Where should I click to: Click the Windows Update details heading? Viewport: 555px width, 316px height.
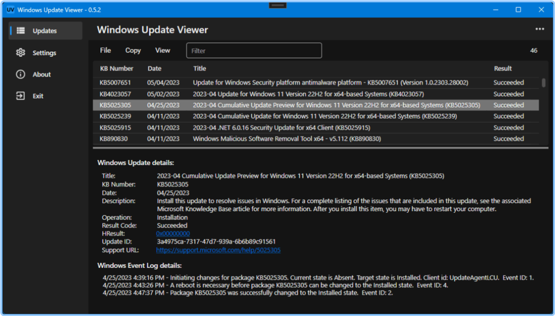click(x=135, y=163)
